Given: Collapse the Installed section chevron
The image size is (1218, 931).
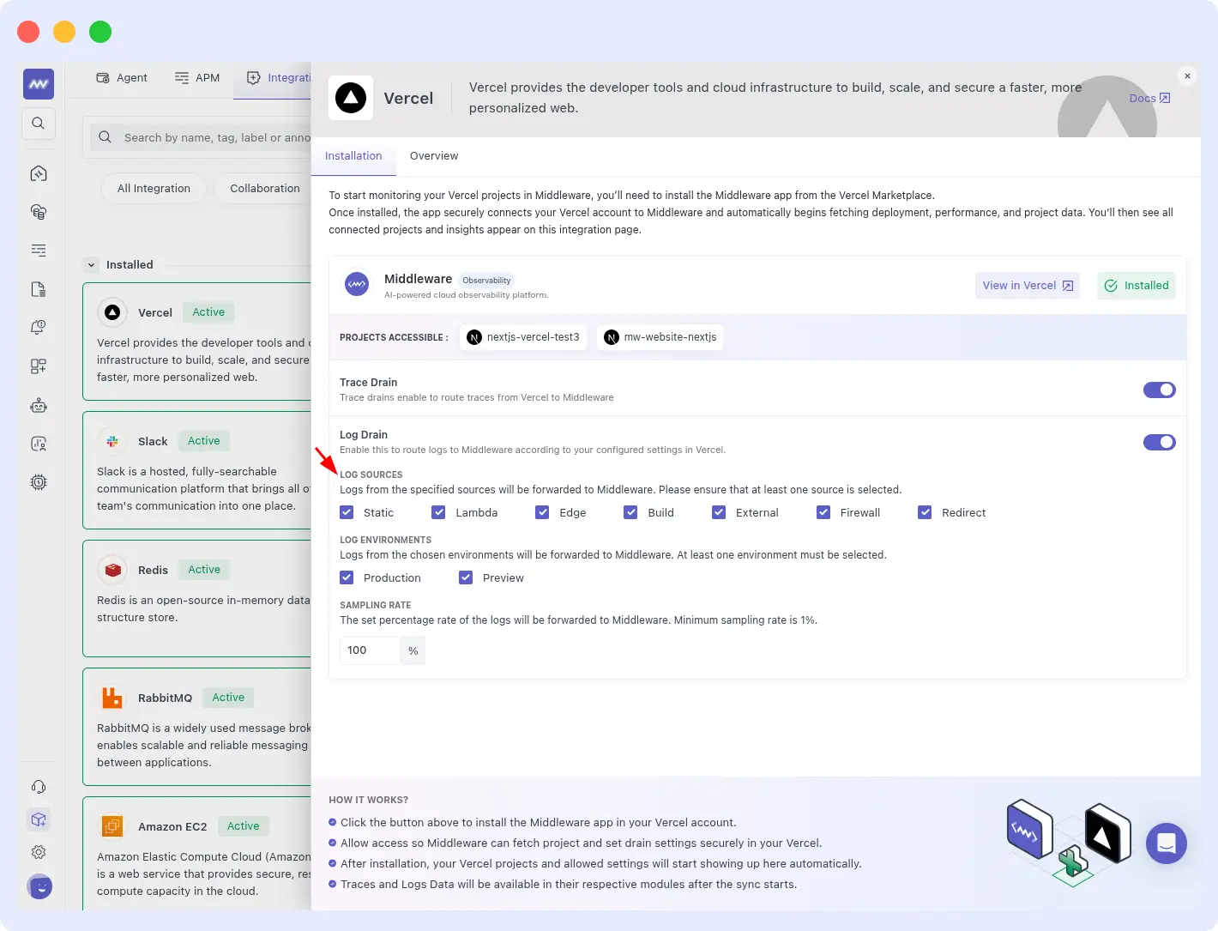Looking at the screenshot, I should [x=92, y=265].
